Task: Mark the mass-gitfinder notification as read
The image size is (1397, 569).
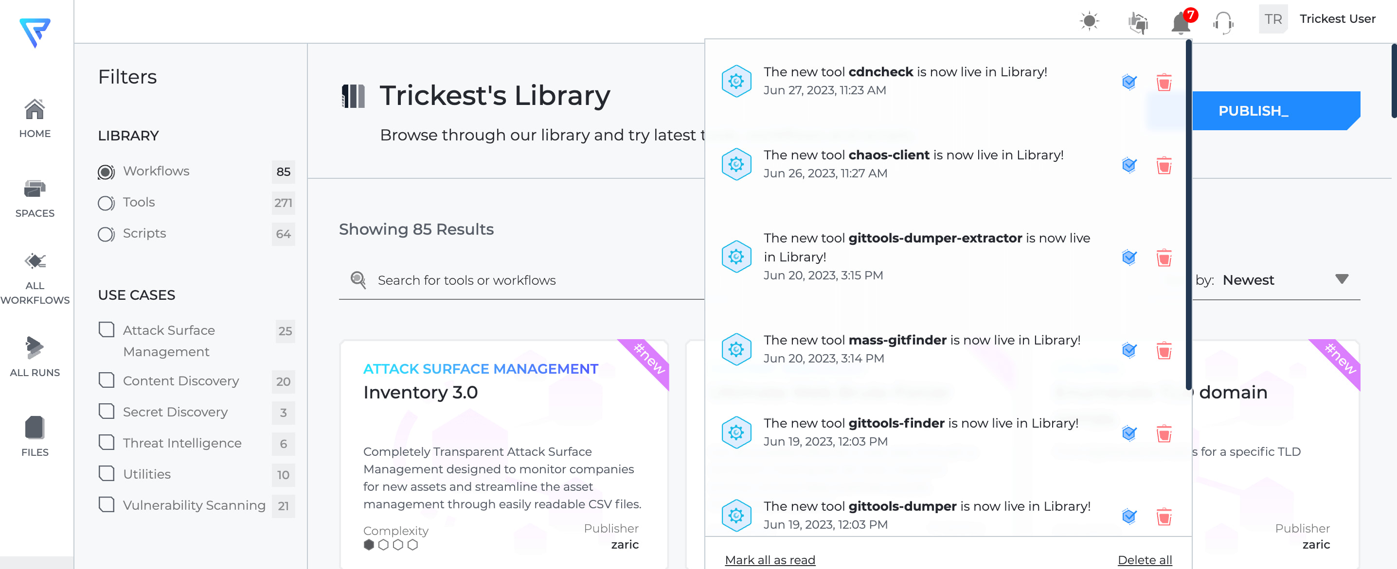Action: click(1129, 350)
